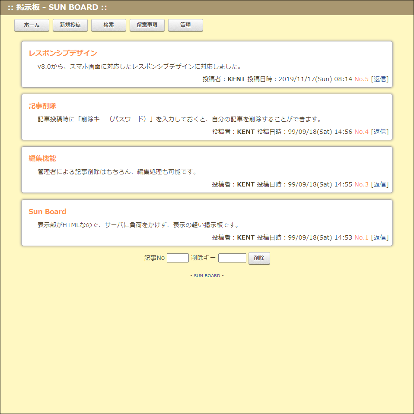Viewport: 414px width, 414px height.
Task: Click the Sun Board post heading
Action: coord(48,212)
